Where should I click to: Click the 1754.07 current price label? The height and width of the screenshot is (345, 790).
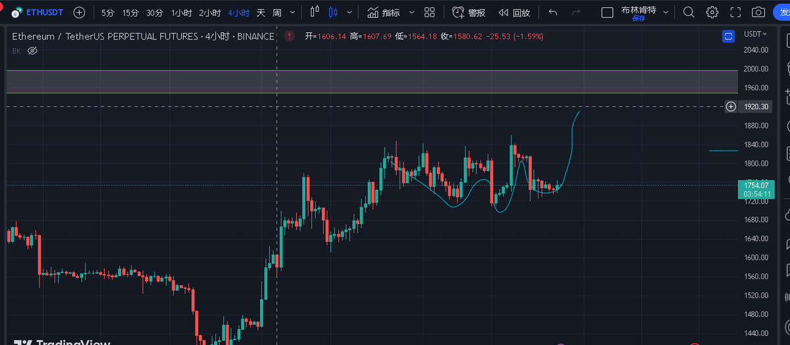(x=756, y=185)
